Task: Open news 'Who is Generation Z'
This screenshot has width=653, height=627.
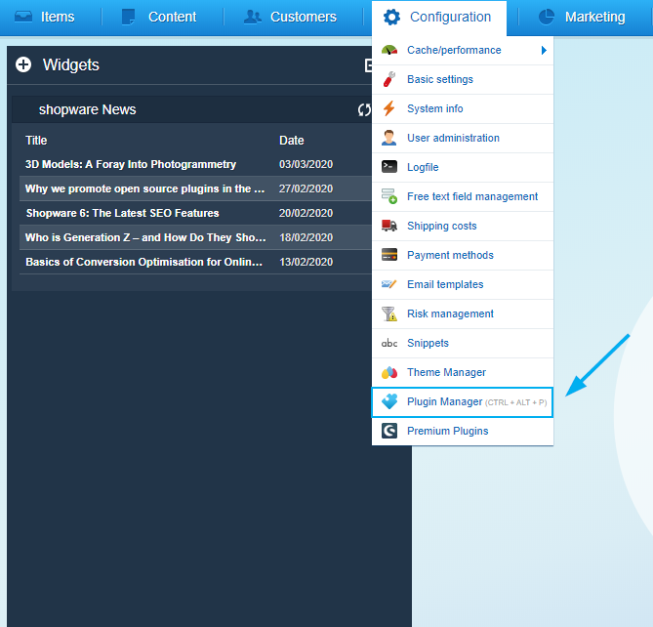Action: [145, 237]
